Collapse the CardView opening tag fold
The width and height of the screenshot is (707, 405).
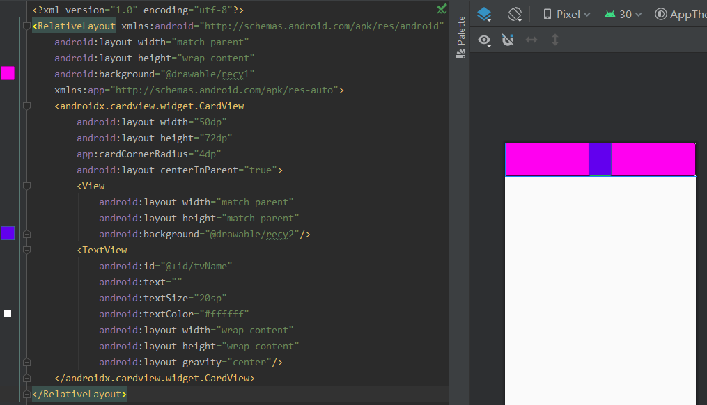point(26,106)
